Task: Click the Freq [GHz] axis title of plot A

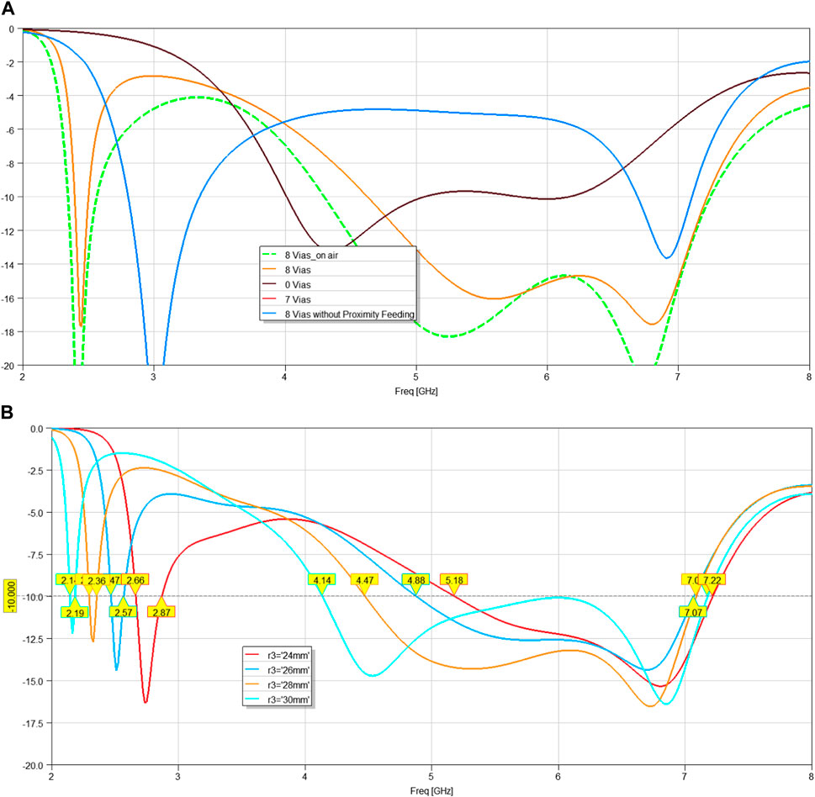Action: coord(415,391)
